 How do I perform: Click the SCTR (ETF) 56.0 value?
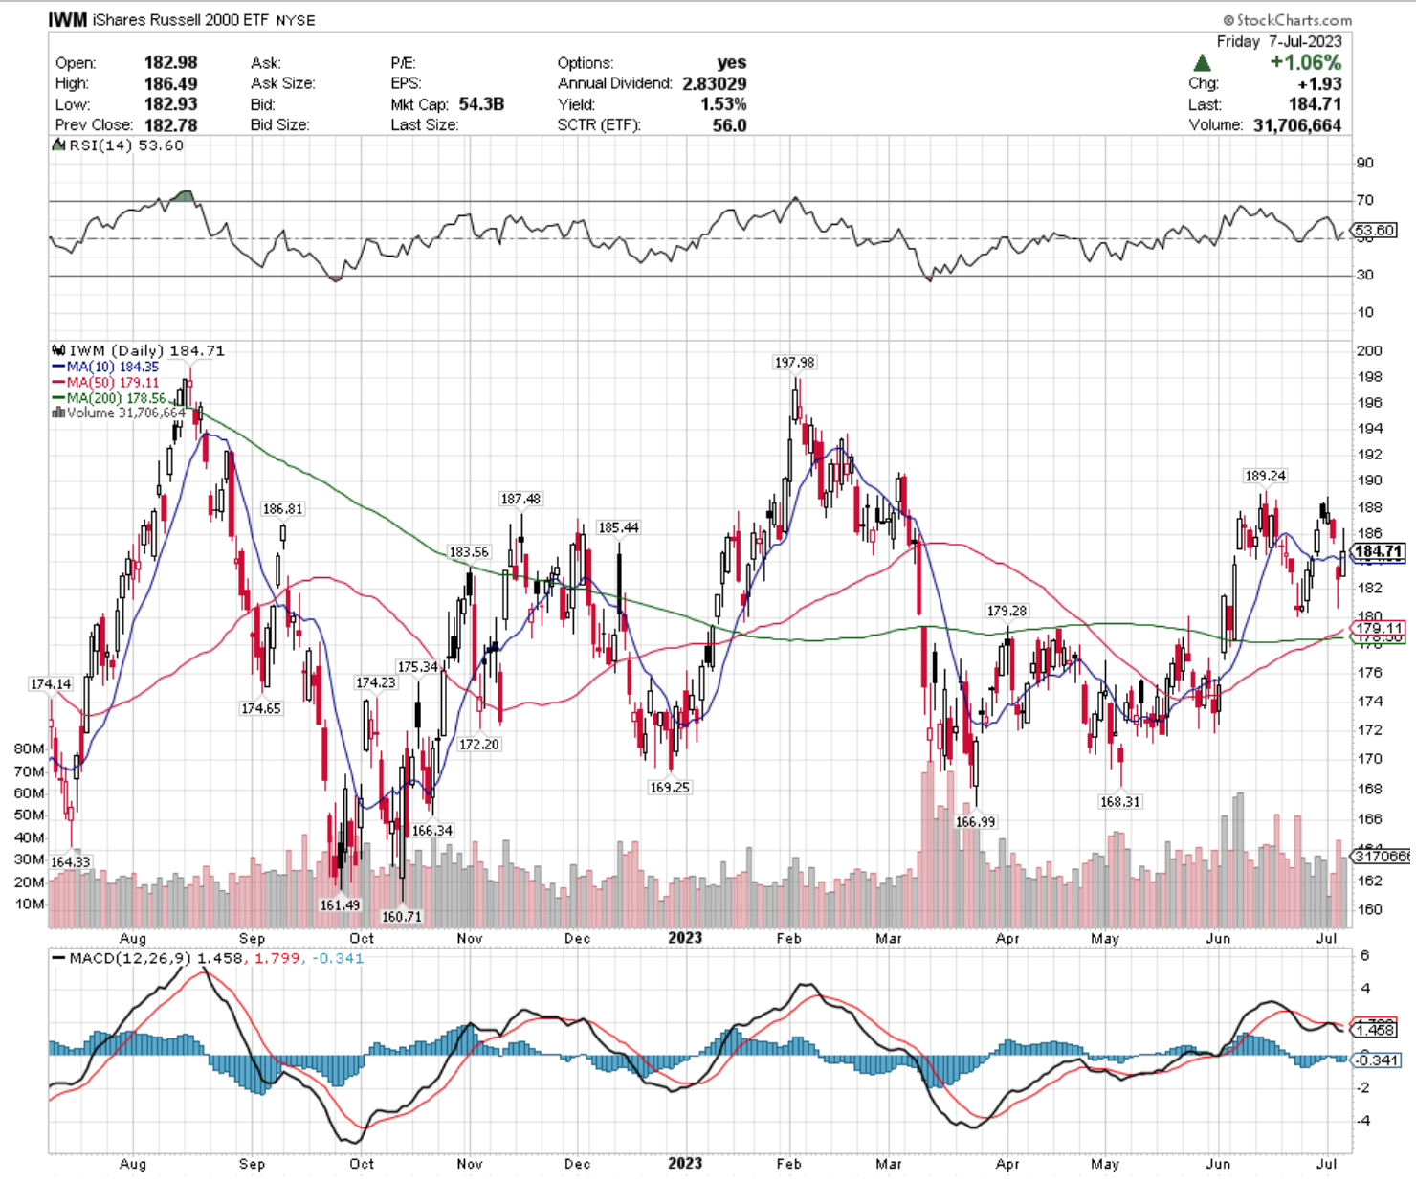[729, 125]
